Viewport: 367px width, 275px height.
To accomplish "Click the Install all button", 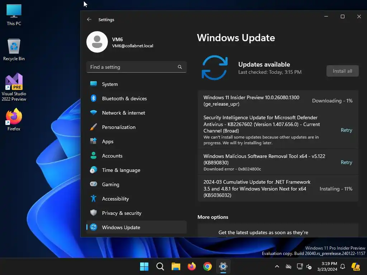I will coord(342,71).
